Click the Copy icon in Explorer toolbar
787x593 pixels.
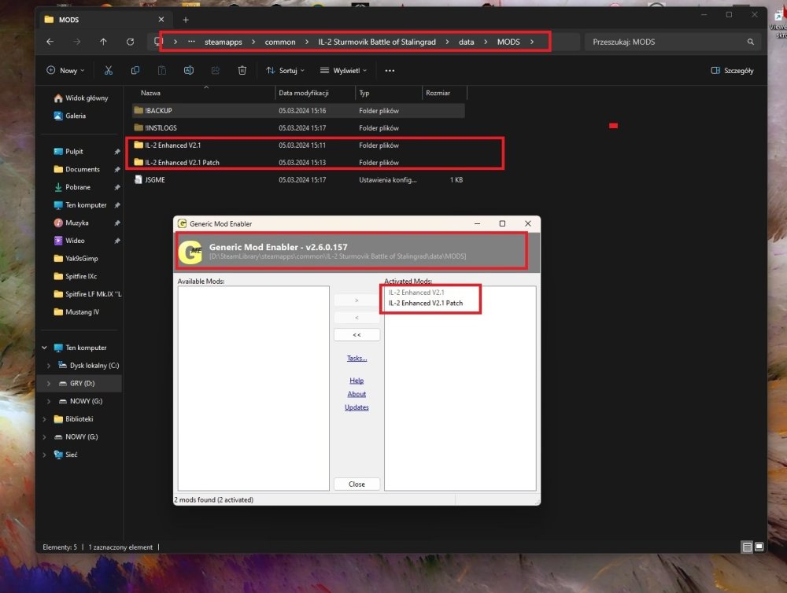[x=135, y=71]
